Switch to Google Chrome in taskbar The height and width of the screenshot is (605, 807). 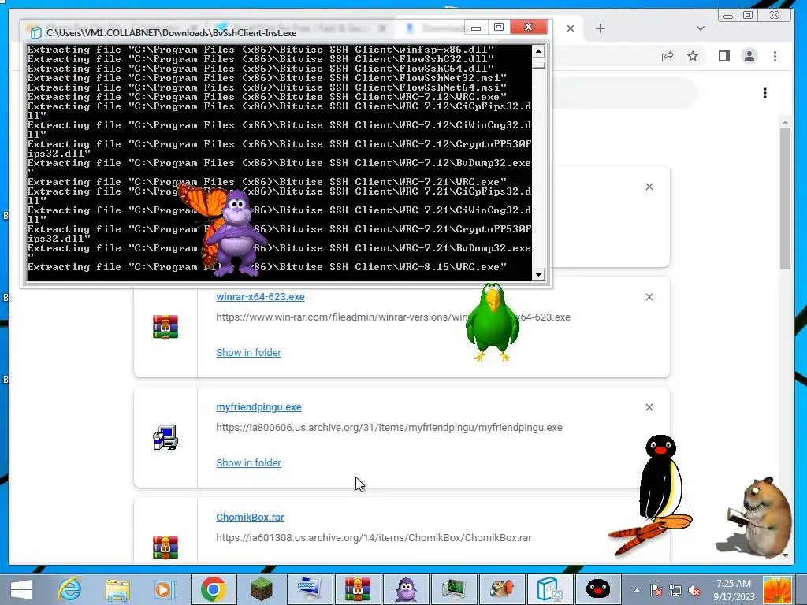tap(213, 588)
